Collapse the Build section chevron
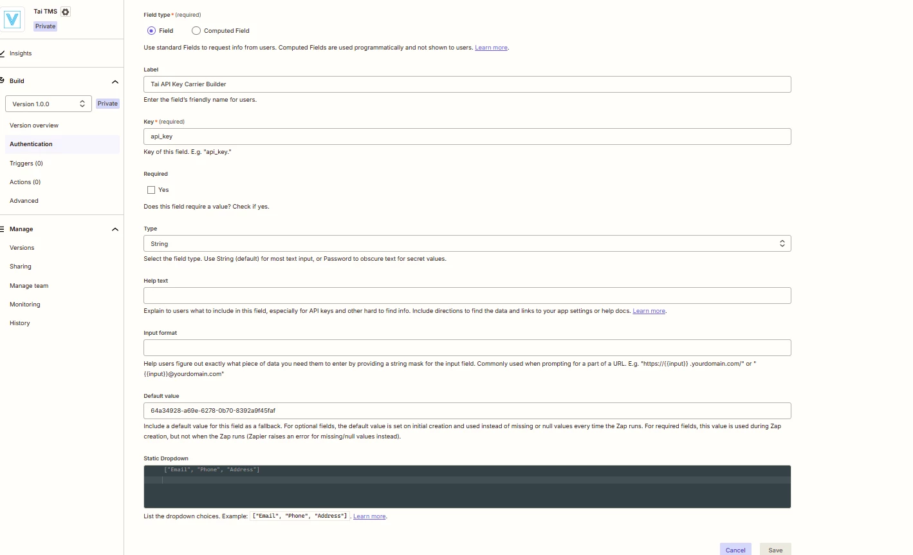 pyautogui.click(x=115, y=82)
